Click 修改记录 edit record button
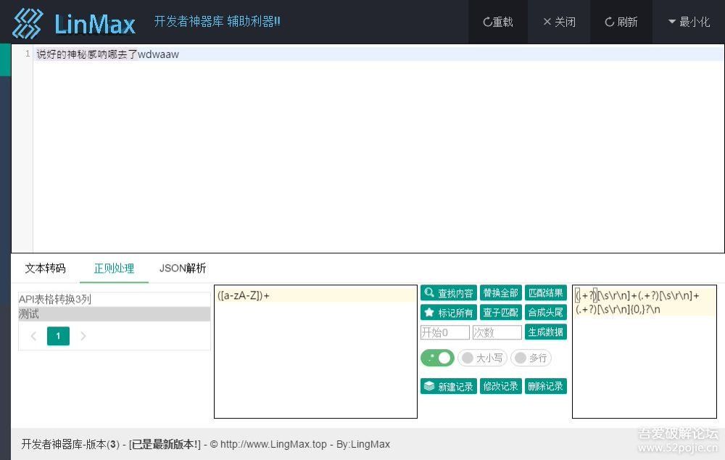 tap(501, 387)
